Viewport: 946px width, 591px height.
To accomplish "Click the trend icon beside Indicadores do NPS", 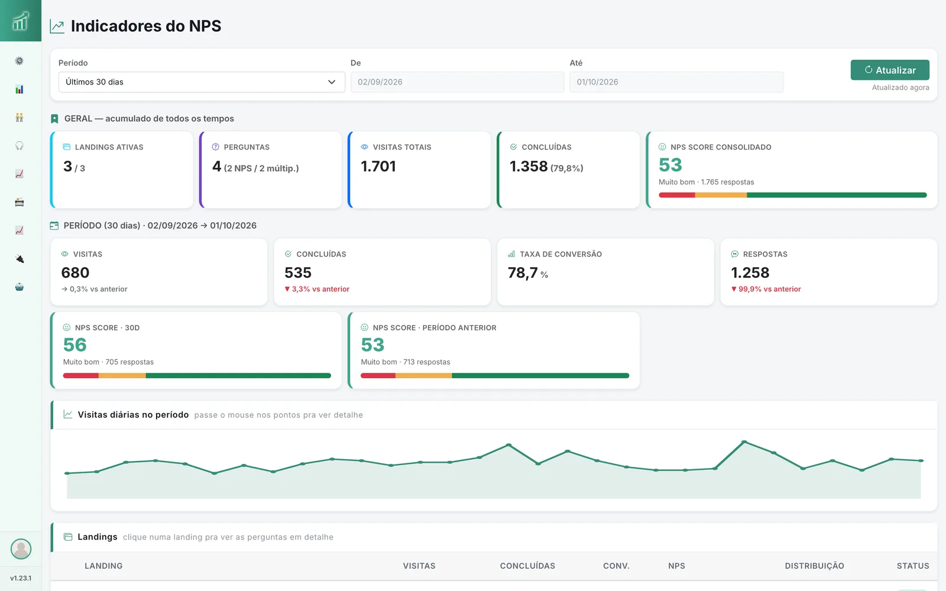I will 57,26.
